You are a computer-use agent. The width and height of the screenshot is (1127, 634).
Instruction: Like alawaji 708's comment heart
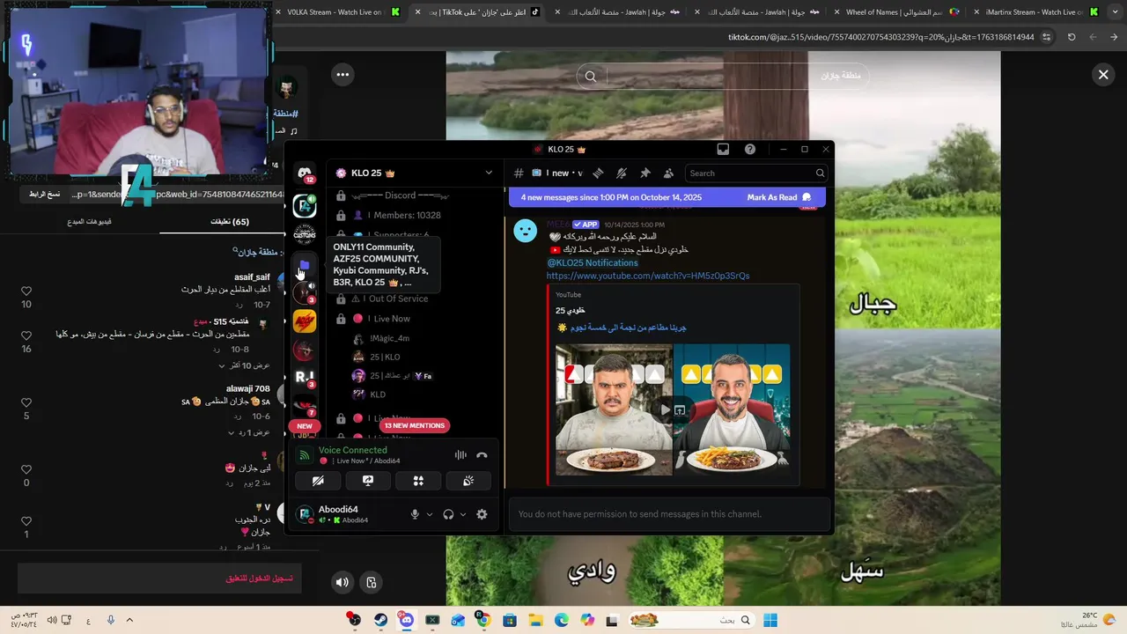tap(26, 403)
